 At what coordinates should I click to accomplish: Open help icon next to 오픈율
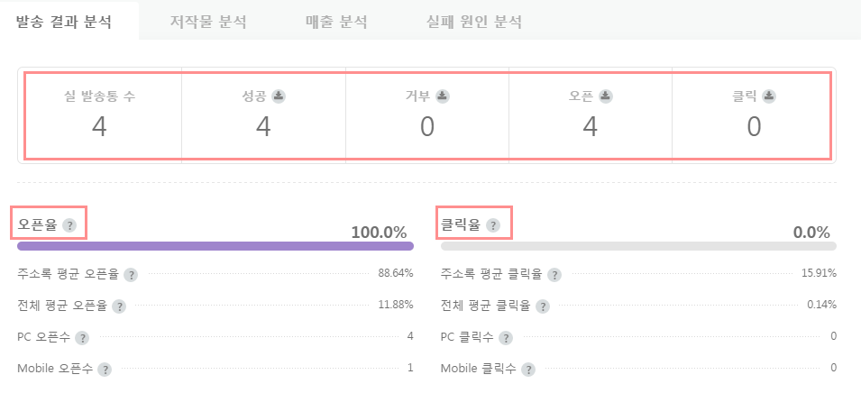[x=69, y=225]
